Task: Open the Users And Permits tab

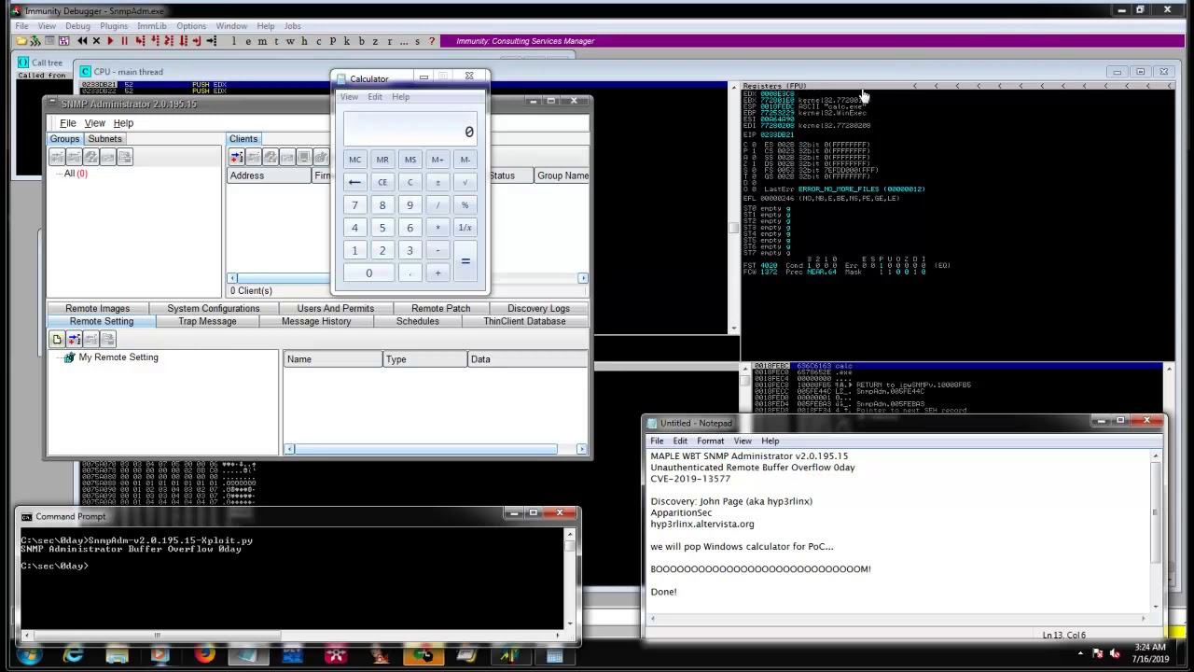Action: 335,308
